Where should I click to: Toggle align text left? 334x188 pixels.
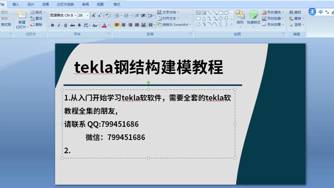tap(117, 25)
